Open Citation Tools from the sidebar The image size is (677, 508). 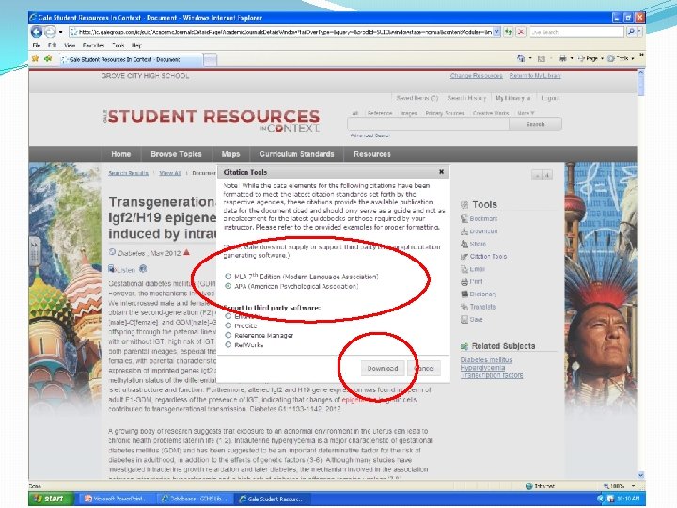point(483,257)
